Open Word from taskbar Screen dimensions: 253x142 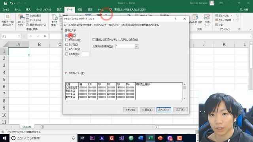141,138
